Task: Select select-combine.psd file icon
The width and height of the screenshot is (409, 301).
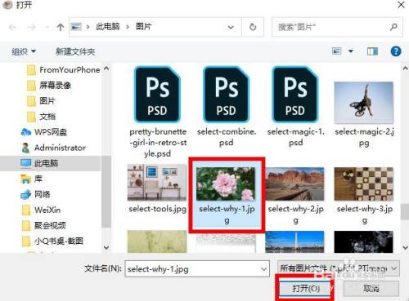Action: (227, 94)
